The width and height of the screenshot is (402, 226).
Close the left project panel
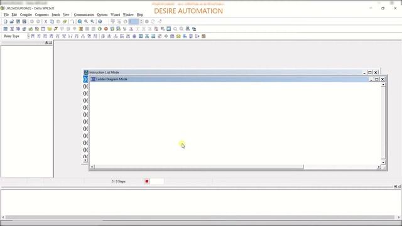coord(51,43)
